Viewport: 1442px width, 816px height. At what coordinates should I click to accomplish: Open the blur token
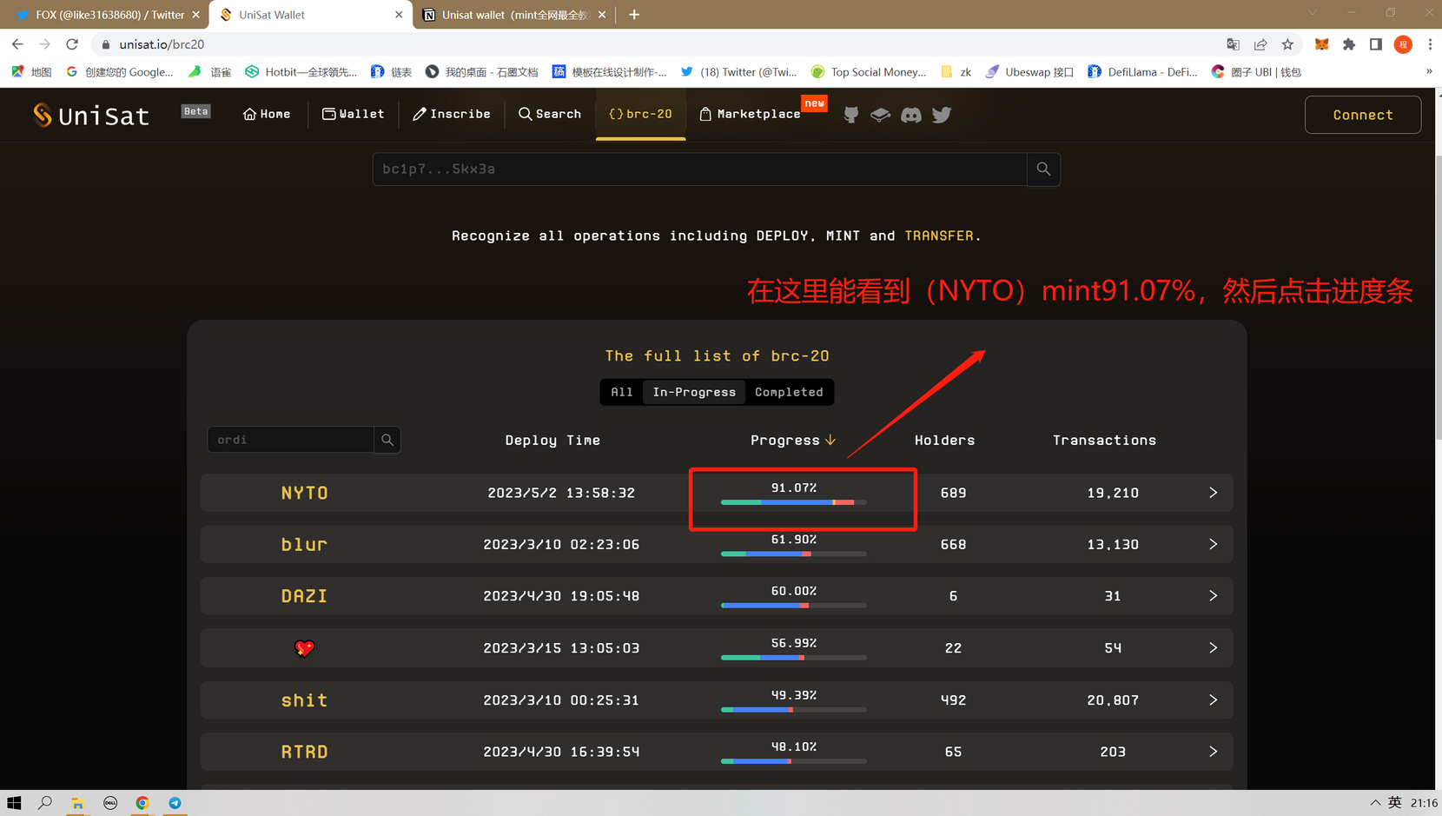click(x=304, y=544)
